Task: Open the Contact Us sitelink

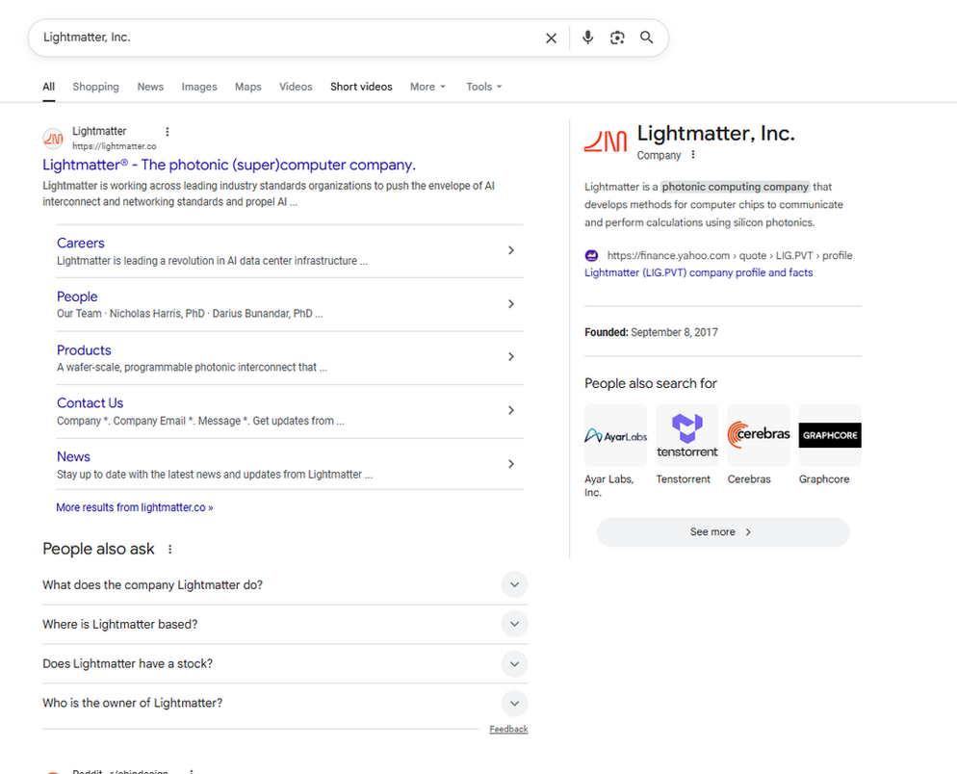Action: point(90,402)
